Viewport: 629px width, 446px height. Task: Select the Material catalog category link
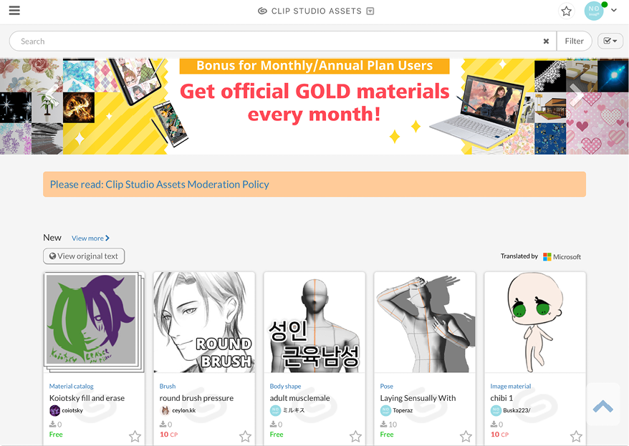click(x=72, y=387)
